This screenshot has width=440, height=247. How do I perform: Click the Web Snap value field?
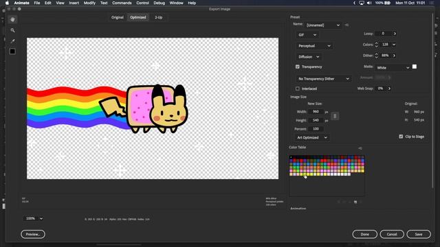click(x=381, y=89)
